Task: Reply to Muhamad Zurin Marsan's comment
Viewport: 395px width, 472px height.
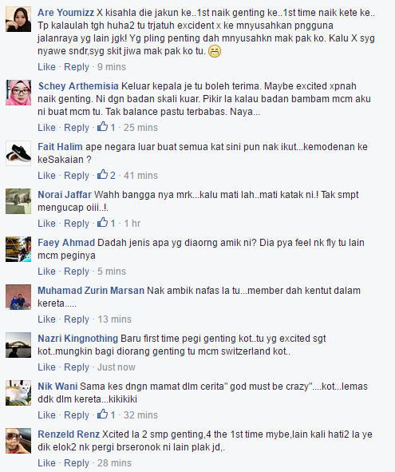Action: (x=77, y=319)
